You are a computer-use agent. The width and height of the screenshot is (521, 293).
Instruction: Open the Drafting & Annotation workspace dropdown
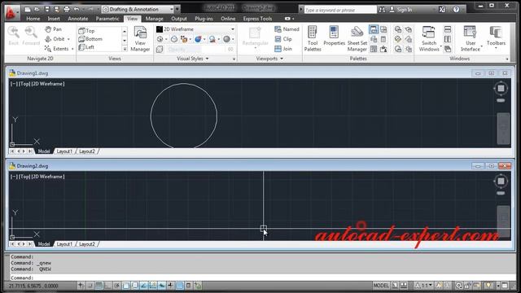click(138, 9)
